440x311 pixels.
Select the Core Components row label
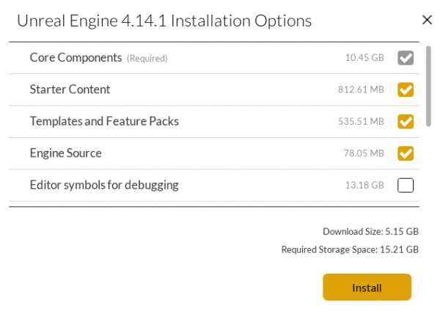[76, 57]
